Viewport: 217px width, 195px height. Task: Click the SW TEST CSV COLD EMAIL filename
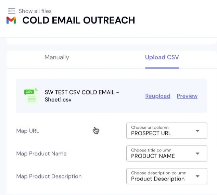click(81, 96)
